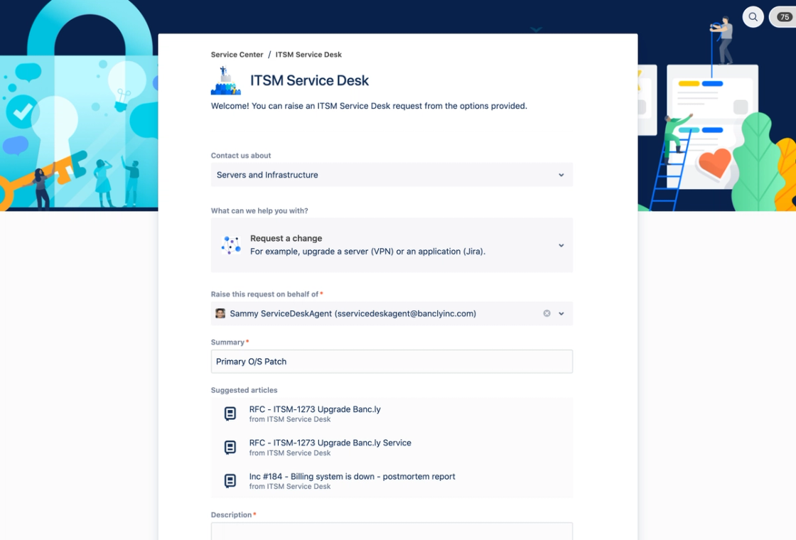Click the ITSM Service Desk page heading
Image resolution: width=796 pixels, height=540 pixels.
tap(309, 80)
